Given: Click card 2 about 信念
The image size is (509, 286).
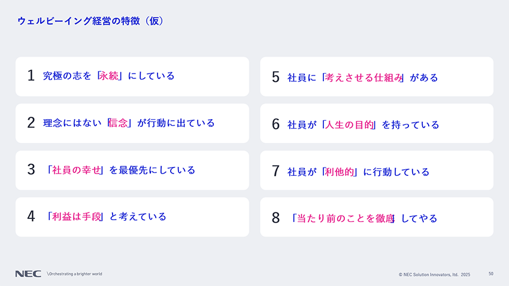Looking at the screenshot, I should point(132,123).
